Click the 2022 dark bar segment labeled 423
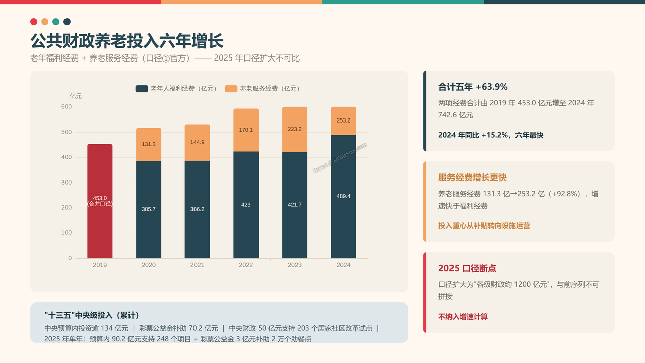 pyautogui.click(x=246, y=205)
